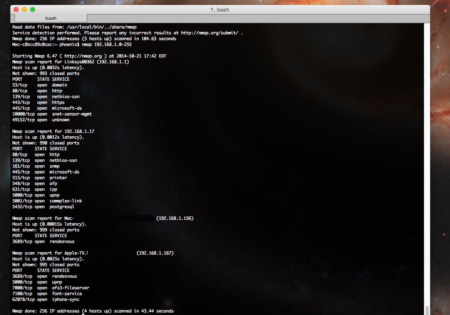This screenshot has width=450, height=315.
Task: Click the terminal cursor at the bottom prompt
Action: (83, 315)
